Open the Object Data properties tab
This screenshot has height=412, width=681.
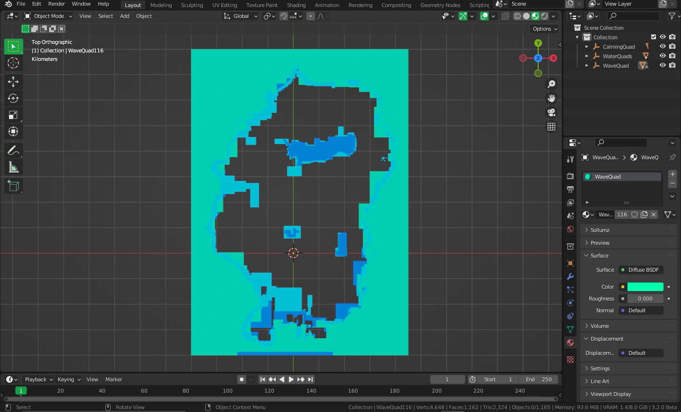click(570, 329)
